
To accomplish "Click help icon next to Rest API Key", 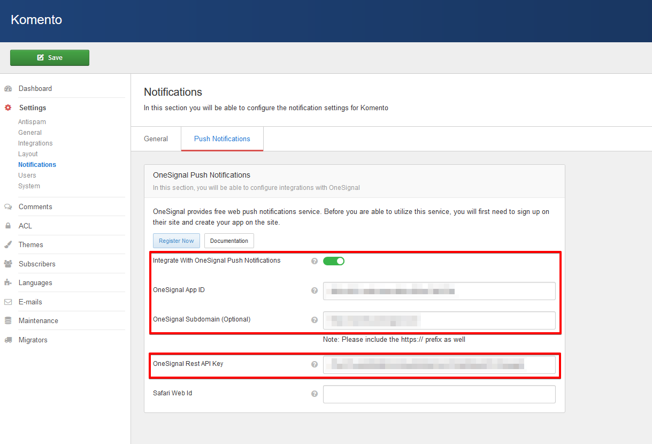I will point(315,365).
